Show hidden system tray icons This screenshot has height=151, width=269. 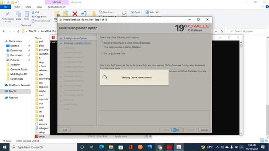coord(217,147)
